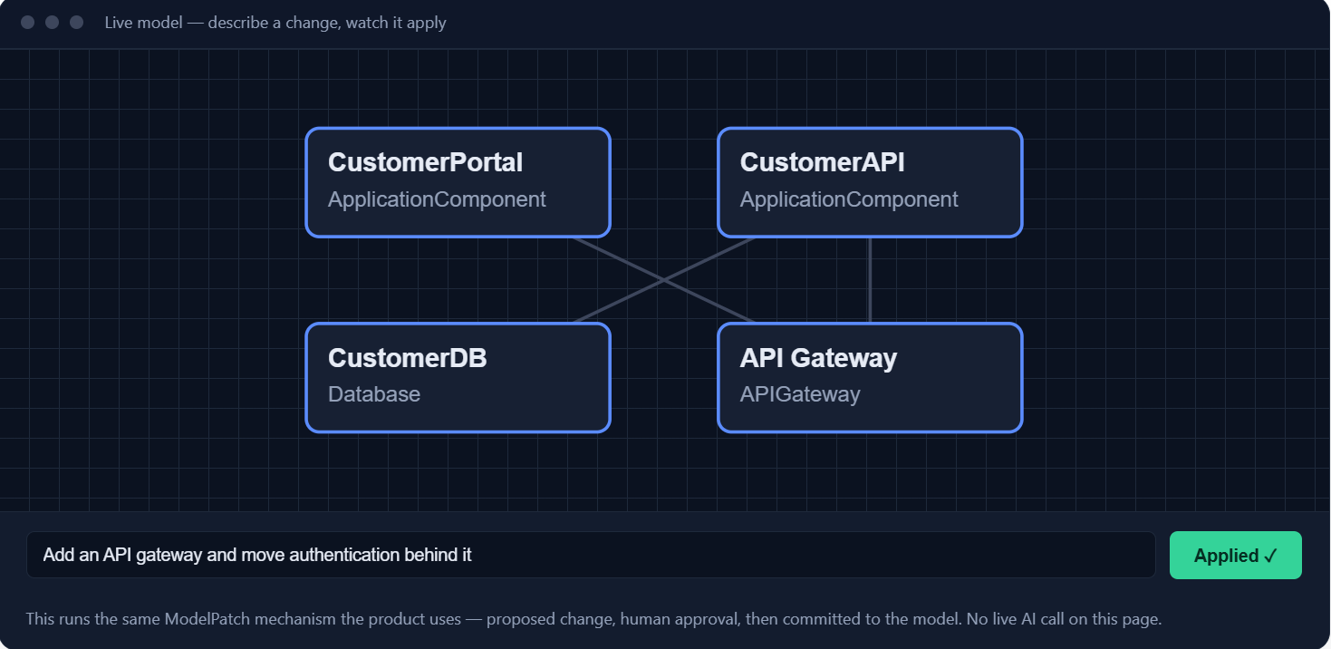Image resolution: width=1331 pixels, height=649 pixels.
Task: Click the Applied ✓ button
Action: pyautogui.click(x=1235, y=555)
